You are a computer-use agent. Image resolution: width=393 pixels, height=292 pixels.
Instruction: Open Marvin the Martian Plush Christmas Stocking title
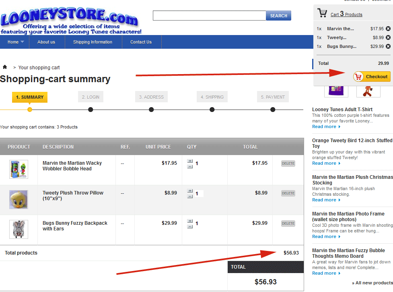[x=352, y=180]
